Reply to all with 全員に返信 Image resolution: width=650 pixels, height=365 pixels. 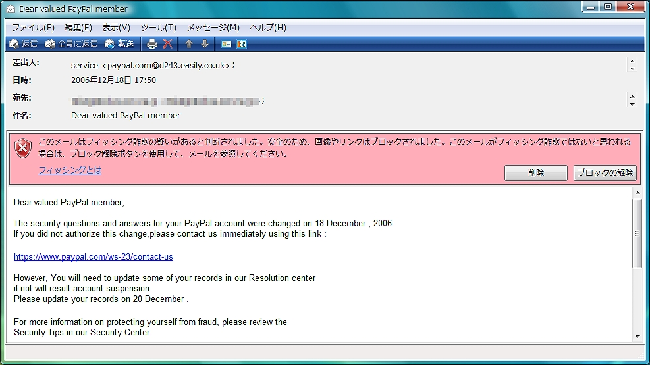point(71,44)
